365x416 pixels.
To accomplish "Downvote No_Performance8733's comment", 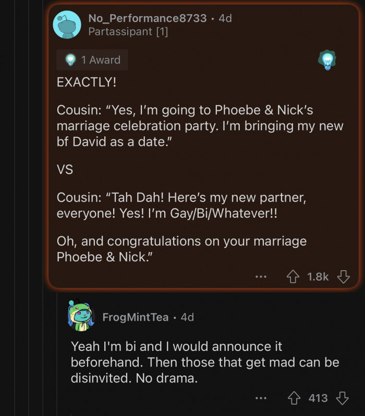I will pos(343,276).
